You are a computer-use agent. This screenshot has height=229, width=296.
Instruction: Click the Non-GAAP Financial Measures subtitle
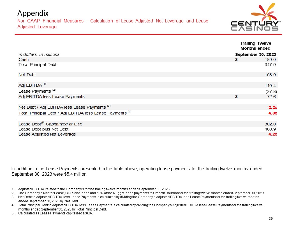113,24
